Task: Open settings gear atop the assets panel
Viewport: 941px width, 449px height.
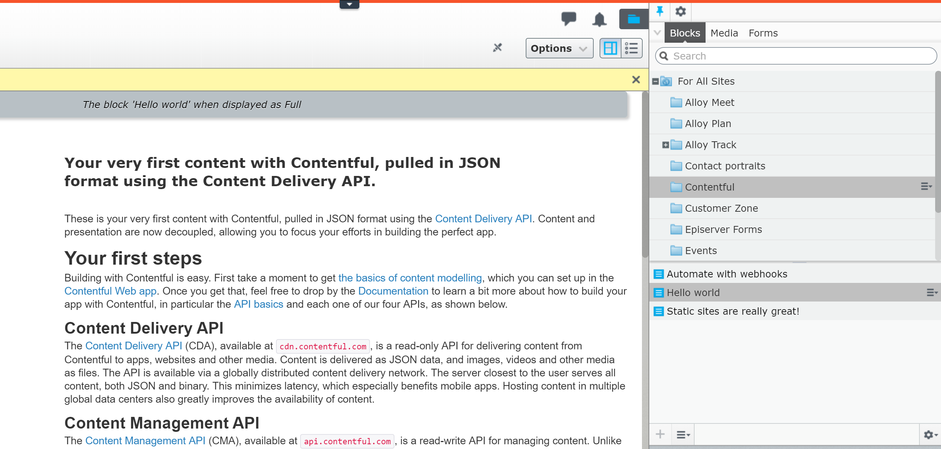Action: pos(681,12)
